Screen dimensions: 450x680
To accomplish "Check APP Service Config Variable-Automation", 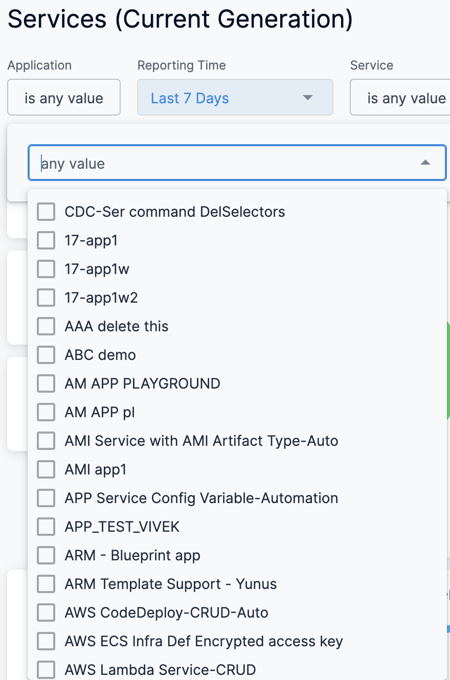I will click(x=46, y=498).
